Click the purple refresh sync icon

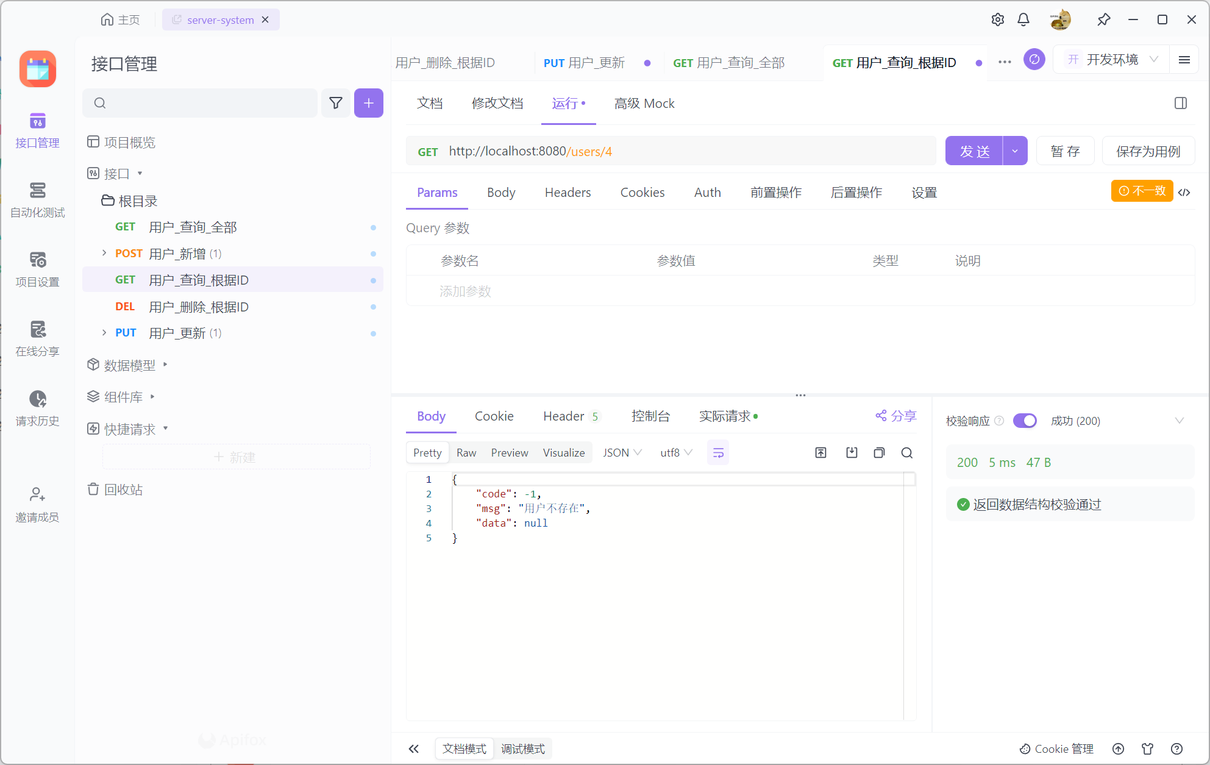(x=1034, y=59)
